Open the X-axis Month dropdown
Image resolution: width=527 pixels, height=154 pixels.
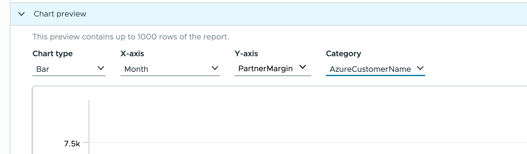coord(165,69)
